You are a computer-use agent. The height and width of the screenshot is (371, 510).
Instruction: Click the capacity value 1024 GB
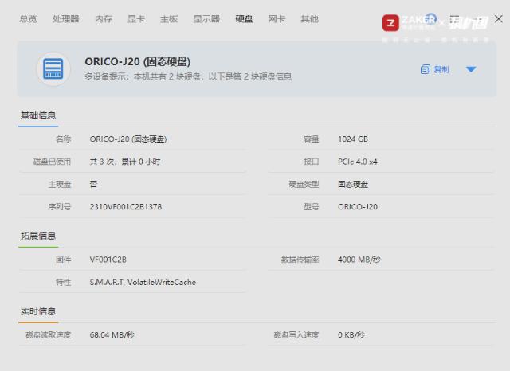(353, 139)
